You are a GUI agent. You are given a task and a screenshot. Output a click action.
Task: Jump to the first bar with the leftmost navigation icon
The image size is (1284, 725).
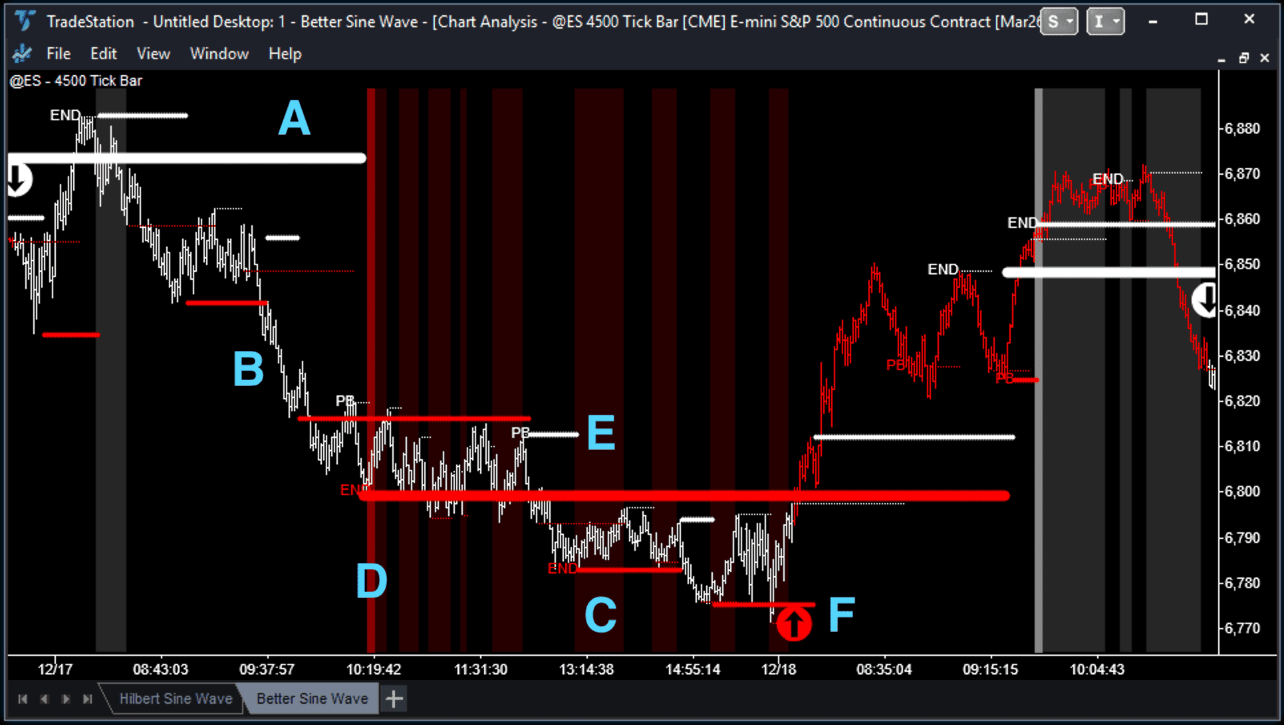coord(23,699)
